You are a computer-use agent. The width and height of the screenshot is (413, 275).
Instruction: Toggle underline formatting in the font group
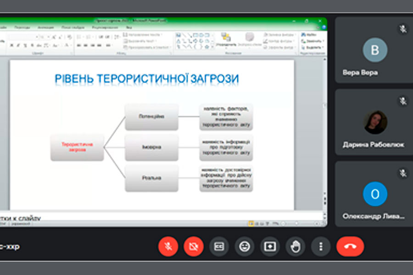click(x=25, y=45)
